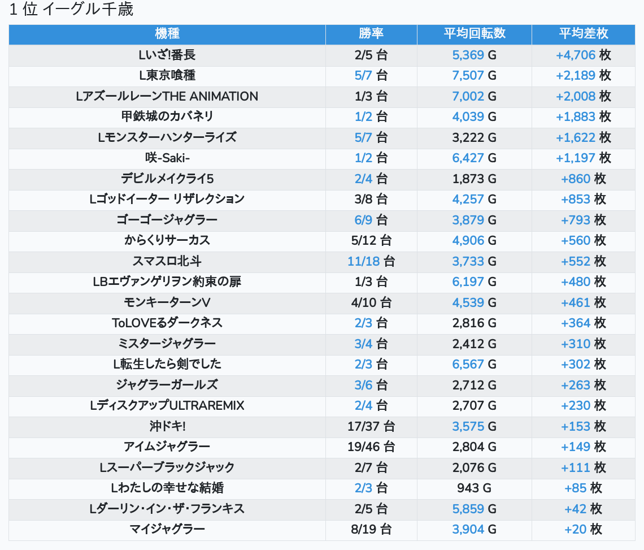
Task: Select the Lダーリン・イン・ザ・フランキス name
Action: (x=167, y=509)
